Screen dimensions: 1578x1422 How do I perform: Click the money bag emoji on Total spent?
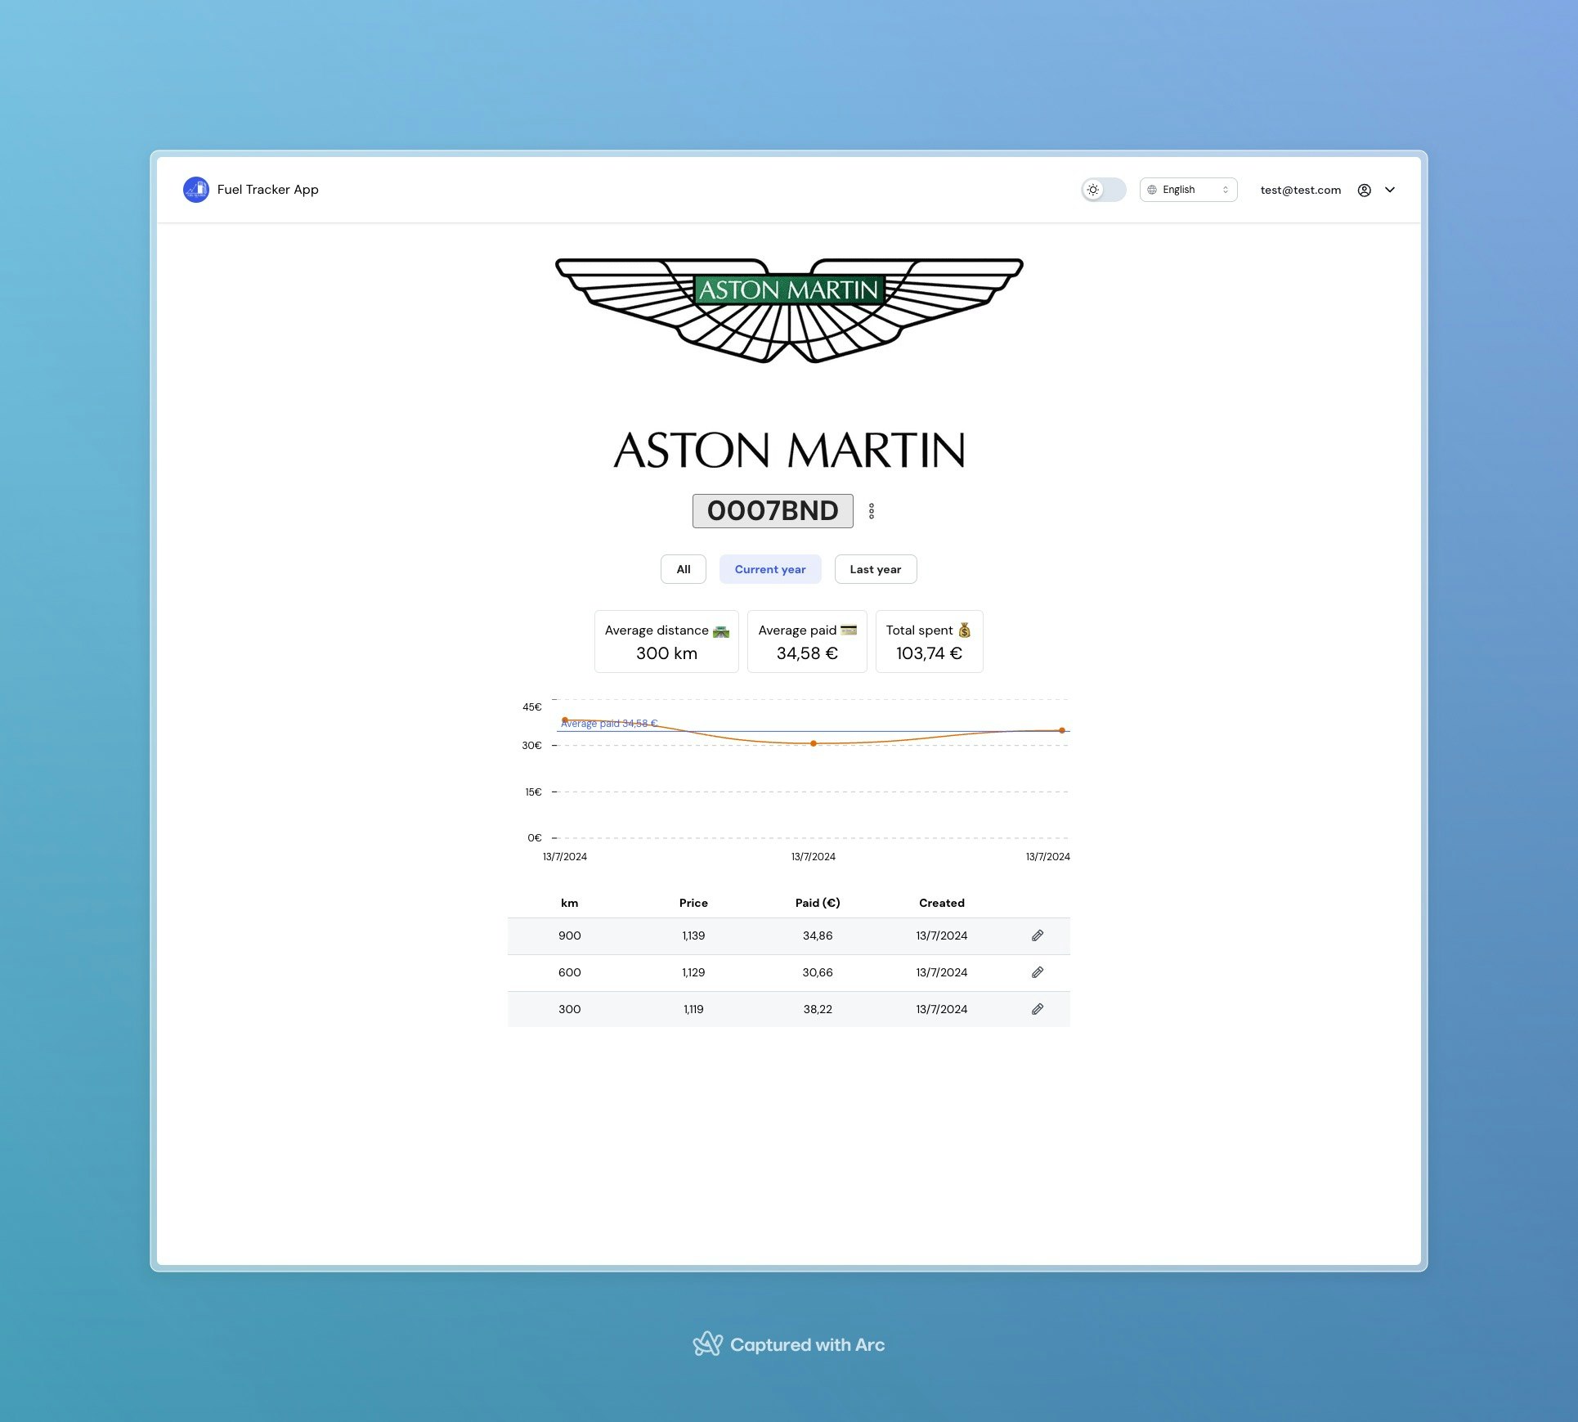click(965, 630)
